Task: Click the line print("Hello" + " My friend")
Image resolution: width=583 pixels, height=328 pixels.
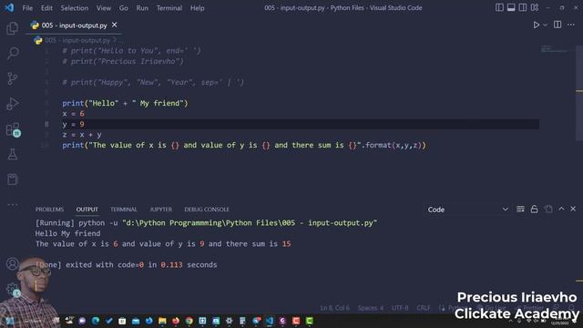Action: [x=126, y=103]
